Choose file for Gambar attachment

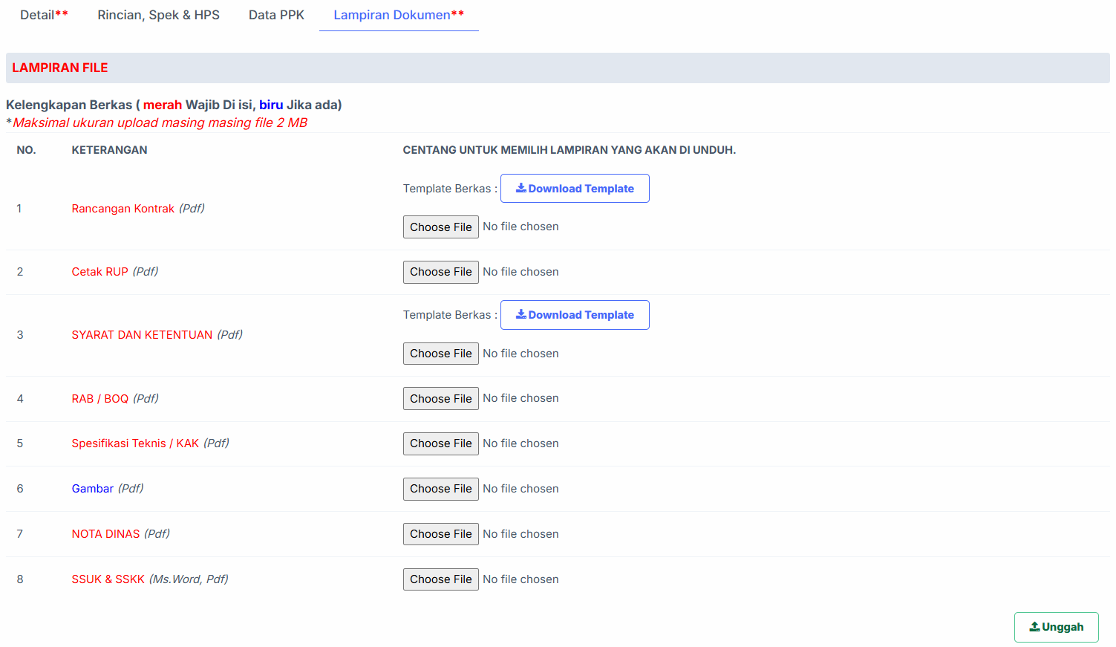(440, 489)
